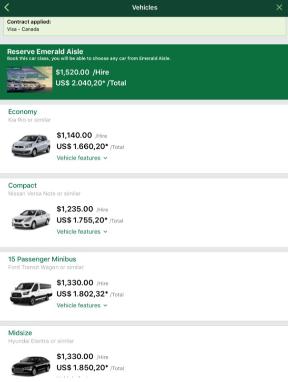The height and width of the screenshot is (382, 288).
Task: Expand Vehicle features for Economy
Action: (82, 158)
